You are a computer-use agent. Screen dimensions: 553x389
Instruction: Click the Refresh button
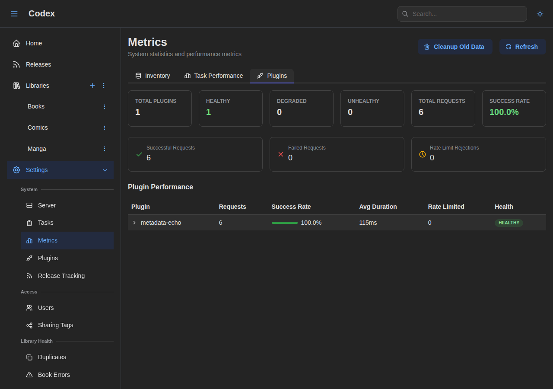(x=523, y=47)
